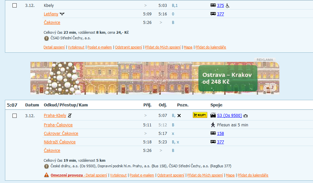Click Vytisknout in the first connection

click(76, 47)
